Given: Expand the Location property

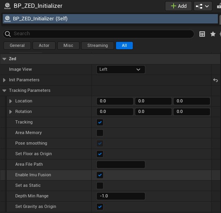Looking at the screenshot, I should click(11, 101).
